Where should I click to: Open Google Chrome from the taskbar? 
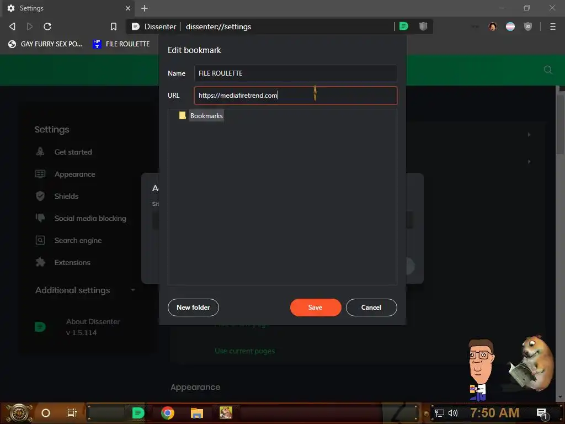pyautogui.click(x=168, y=413)
